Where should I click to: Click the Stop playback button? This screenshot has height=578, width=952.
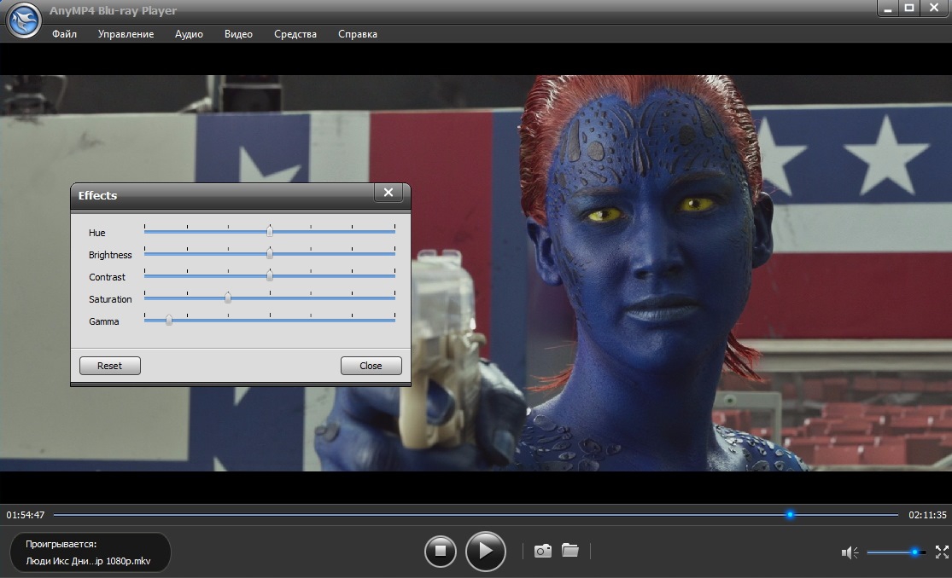click(x=441, y=552)
